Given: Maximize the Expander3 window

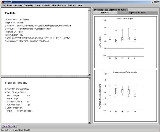Looking at the screenshot, I should coord(155,2).
